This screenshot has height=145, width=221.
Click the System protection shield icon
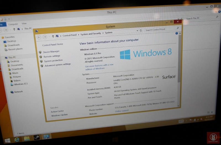pyautogui.click(x=41, y=61)
